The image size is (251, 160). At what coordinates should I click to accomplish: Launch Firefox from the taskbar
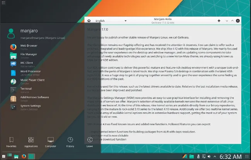(x=24, y=156)
